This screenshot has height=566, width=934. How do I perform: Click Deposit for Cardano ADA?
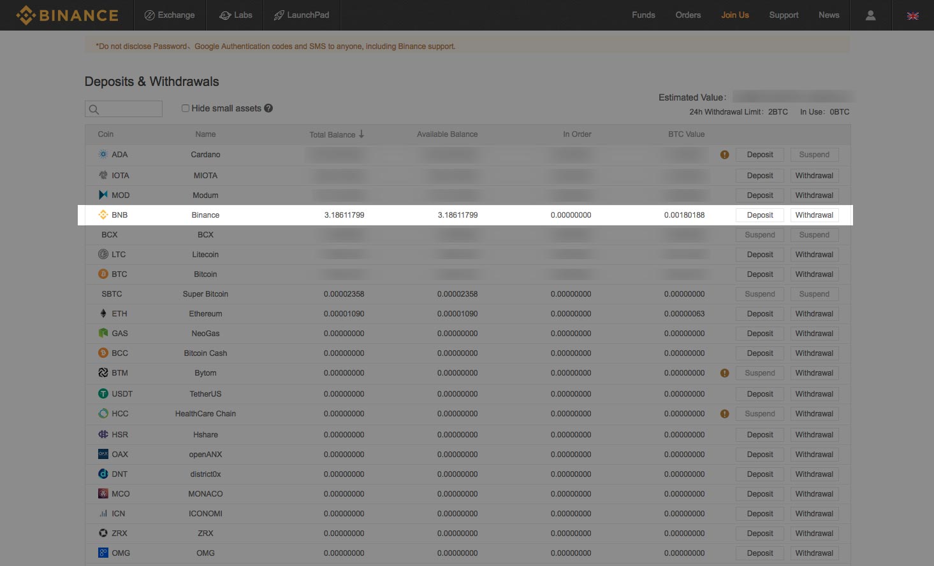pos(760,155)
